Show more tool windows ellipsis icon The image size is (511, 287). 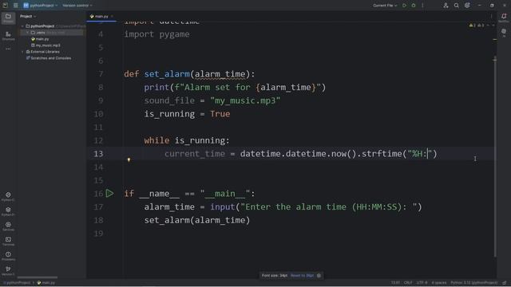[8, 49]
